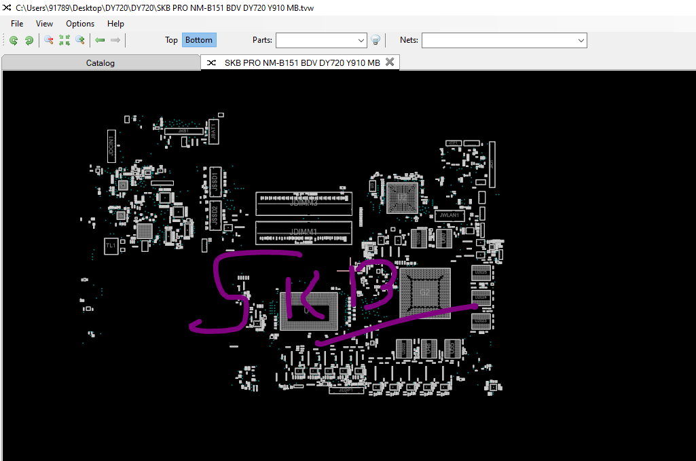Open the Options menu
Image resolution: width=696 pixels, height=461 pixels.
tap(80, 24)
